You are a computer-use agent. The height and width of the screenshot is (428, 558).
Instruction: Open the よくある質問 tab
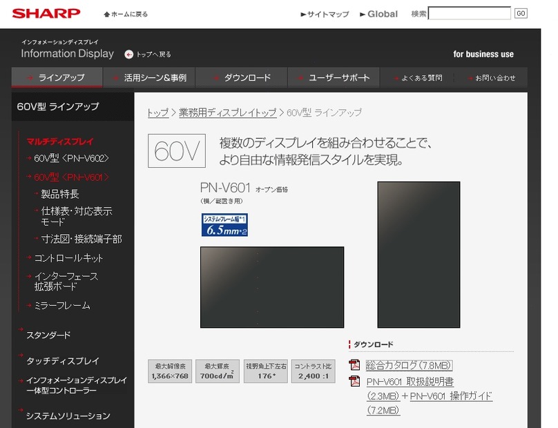(x=417, y=77)
